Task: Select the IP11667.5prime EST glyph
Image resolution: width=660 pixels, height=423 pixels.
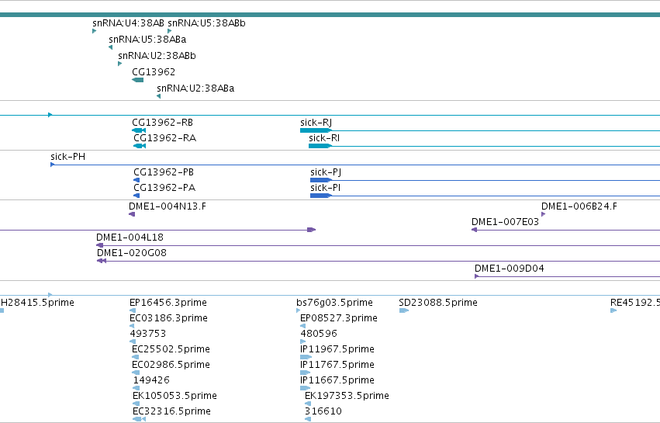Action: pos(305,388)
